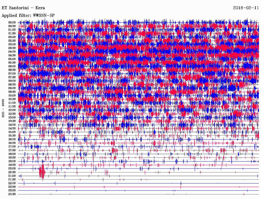
Task: Select the 17:00 time label
Action: (x=12, y=147)
